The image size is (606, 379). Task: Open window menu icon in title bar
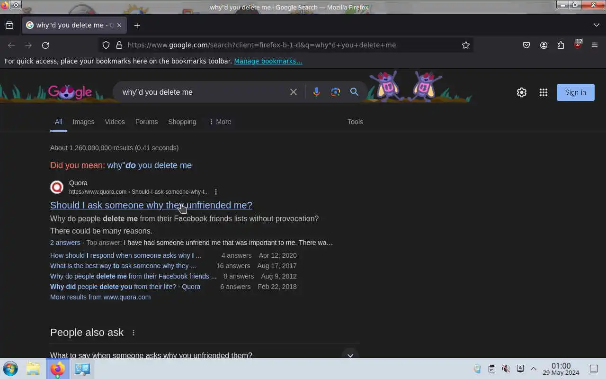tap(16, 5)
